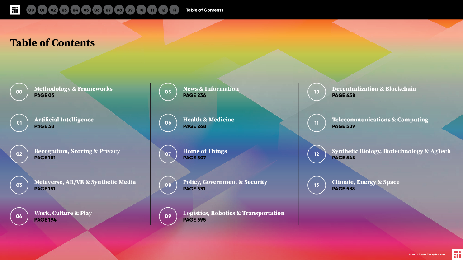
Task: Select the 01 circle next to Artificial Intelligence
Action: (x=19, y=123)
